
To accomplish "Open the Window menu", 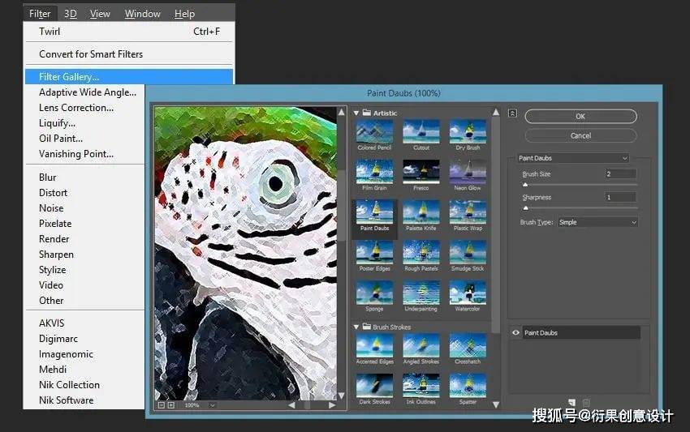I will pyautogui.click(x=142, y=14).
